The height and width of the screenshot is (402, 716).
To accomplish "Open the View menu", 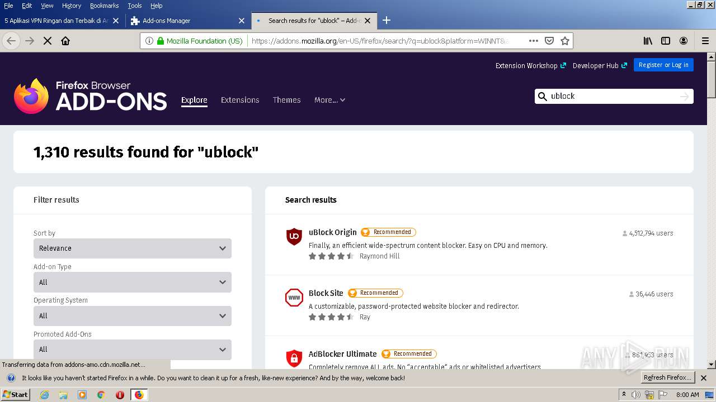I will tap(47, 6).
